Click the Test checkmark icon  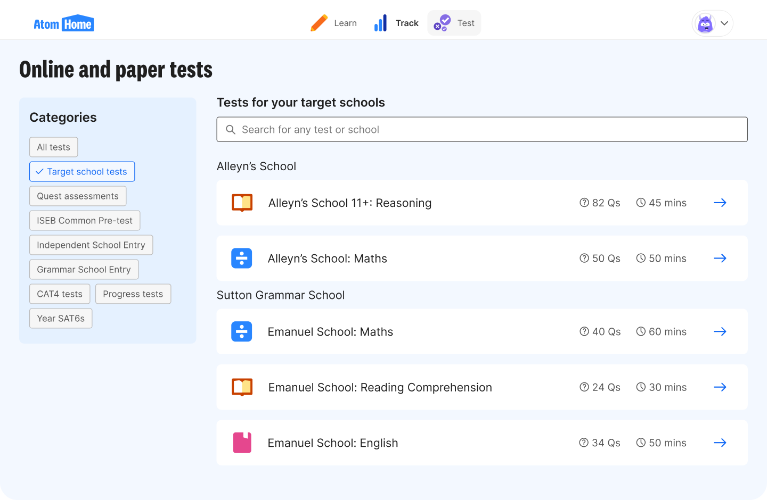[442, 23]
